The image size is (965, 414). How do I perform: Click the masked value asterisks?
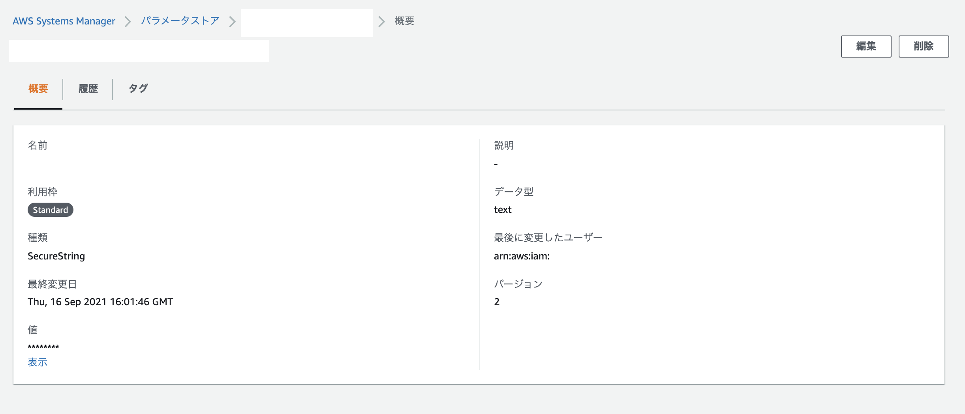(43, 347)
